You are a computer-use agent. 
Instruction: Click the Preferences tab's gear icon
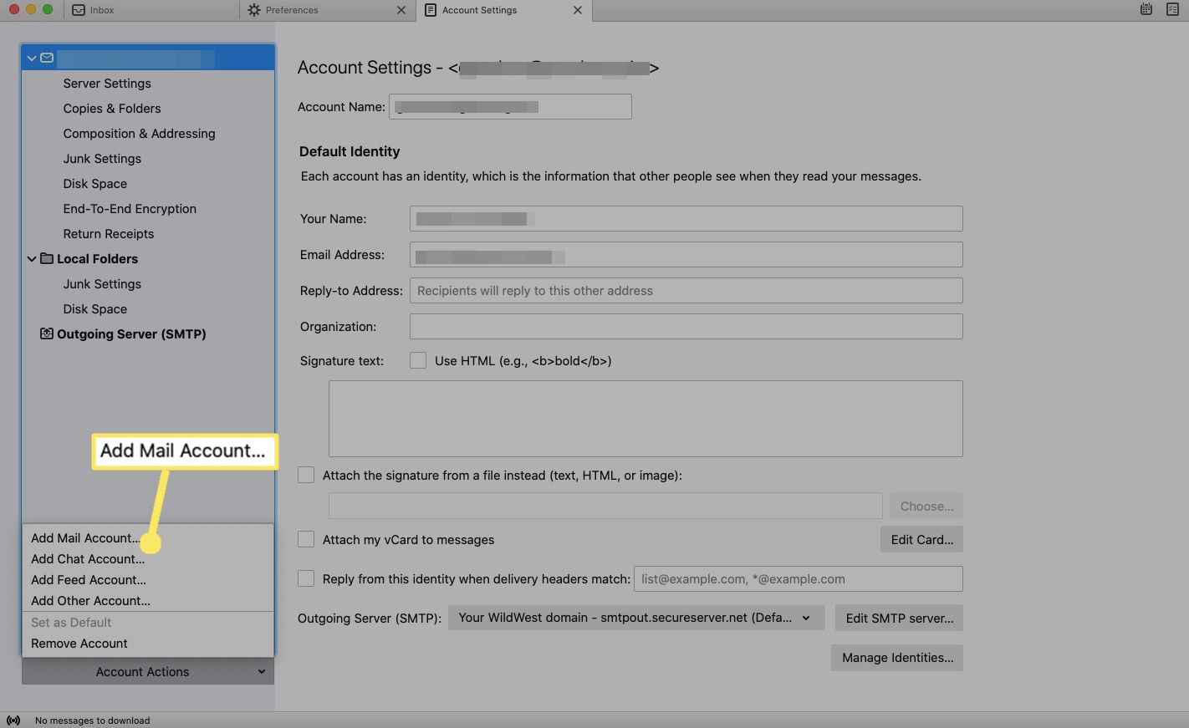[254, 10]
